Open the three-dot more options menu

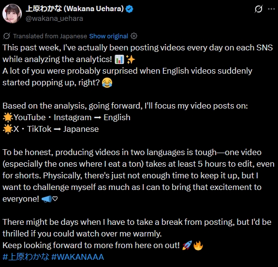click(271, 9)
